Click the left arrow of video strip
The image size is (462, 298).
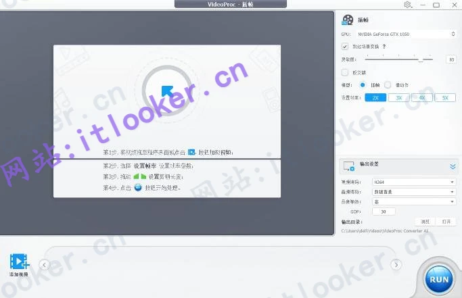(44, 265)
